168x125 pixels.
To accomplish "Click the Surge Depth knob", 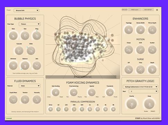I will [152, 69].
